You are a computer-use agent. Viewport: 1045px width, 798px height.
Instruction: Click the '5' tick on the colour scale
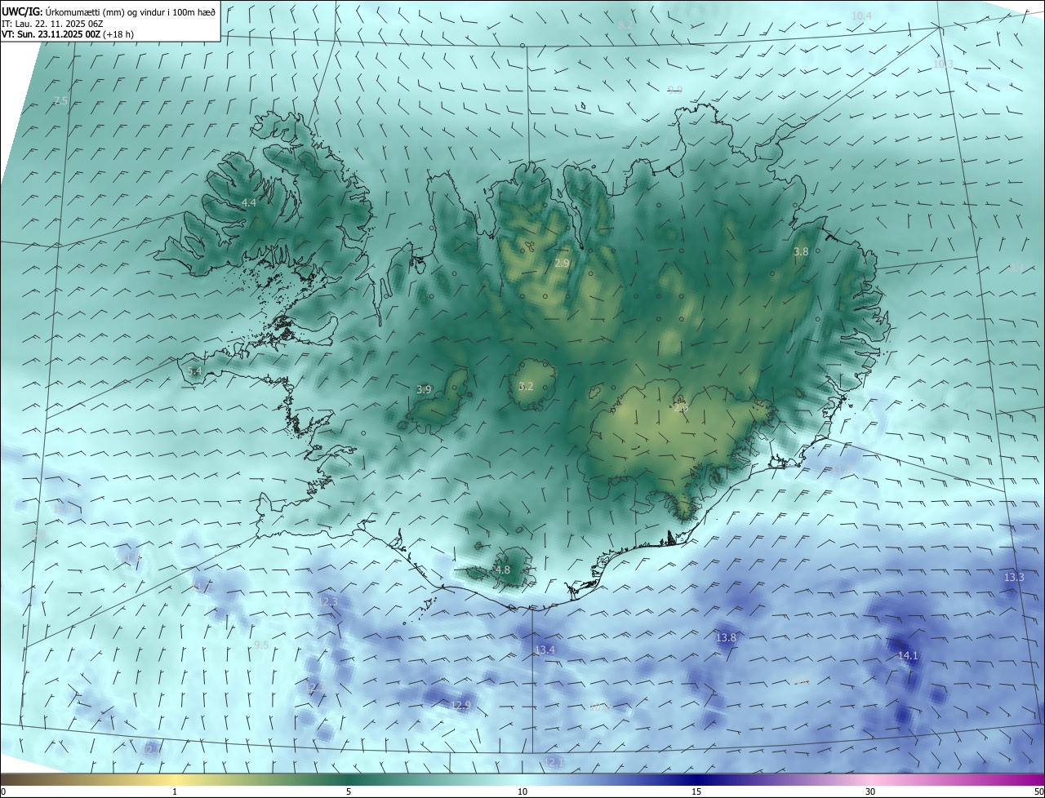[349, 792]
